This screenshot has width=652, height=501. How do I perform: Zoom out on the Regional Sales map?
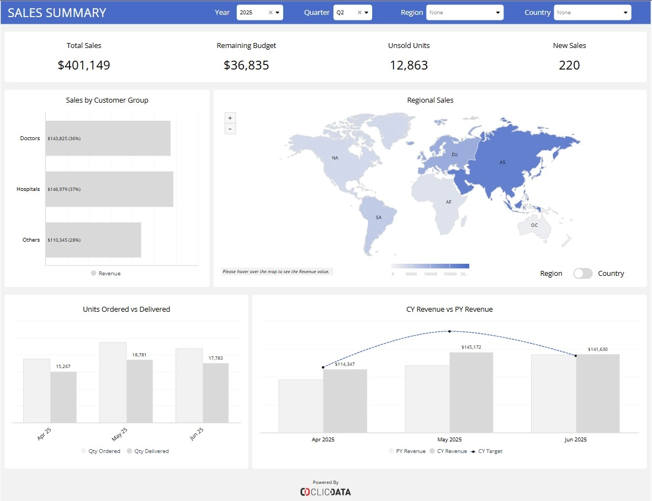[230, 129]
